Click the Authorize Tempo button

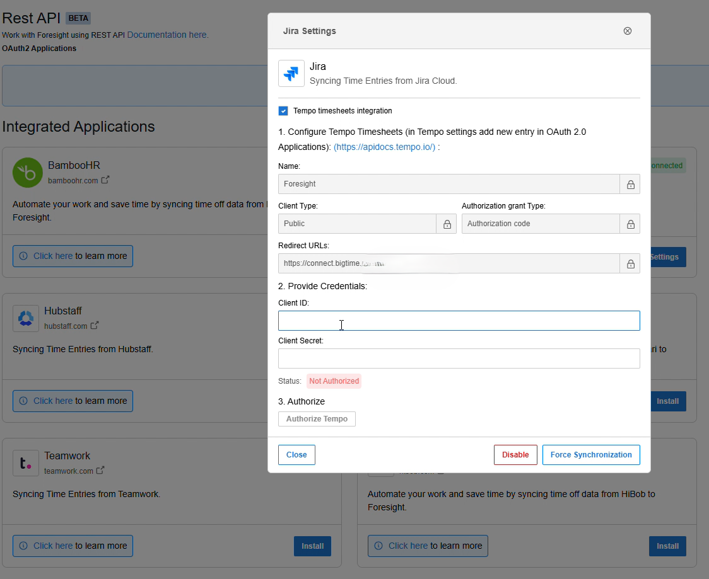tap(317, 419)
